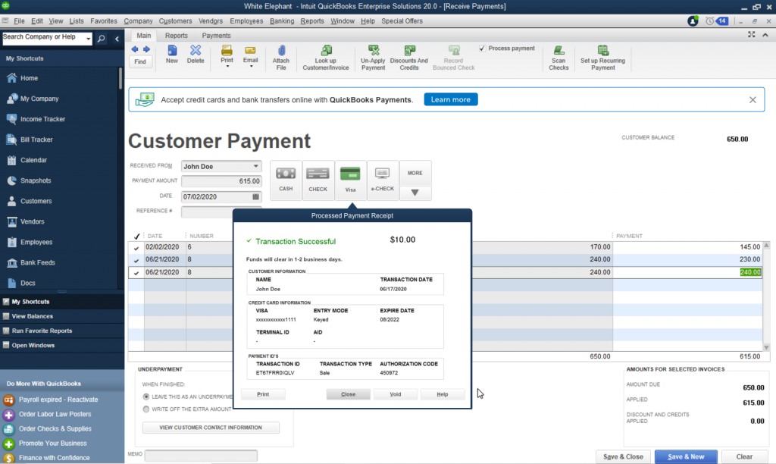
Task: Uncheck the 02/02/2020 invoice row
Action: point(136,248)
